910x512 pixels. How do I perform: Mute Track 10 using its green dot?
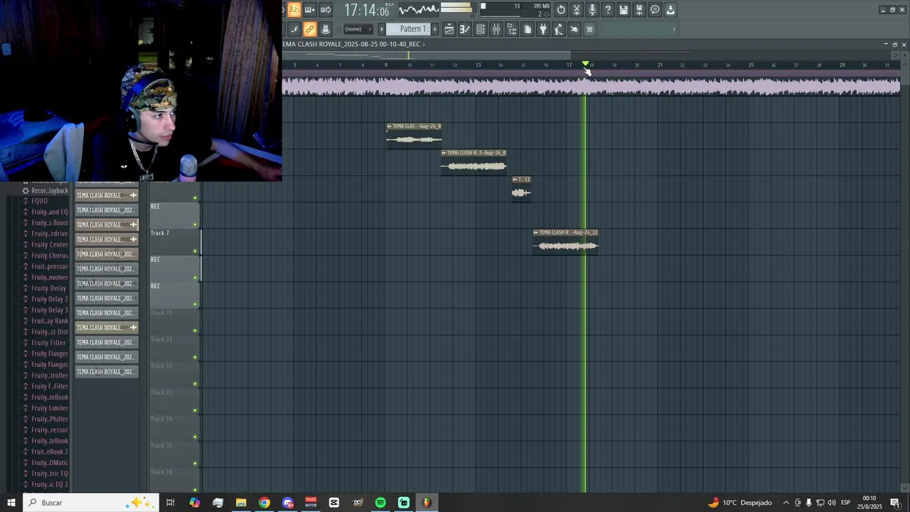point(196,331)
